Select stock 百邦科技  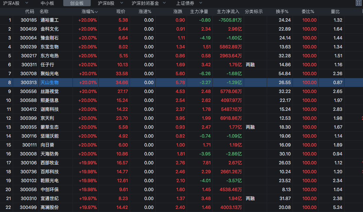49,172
